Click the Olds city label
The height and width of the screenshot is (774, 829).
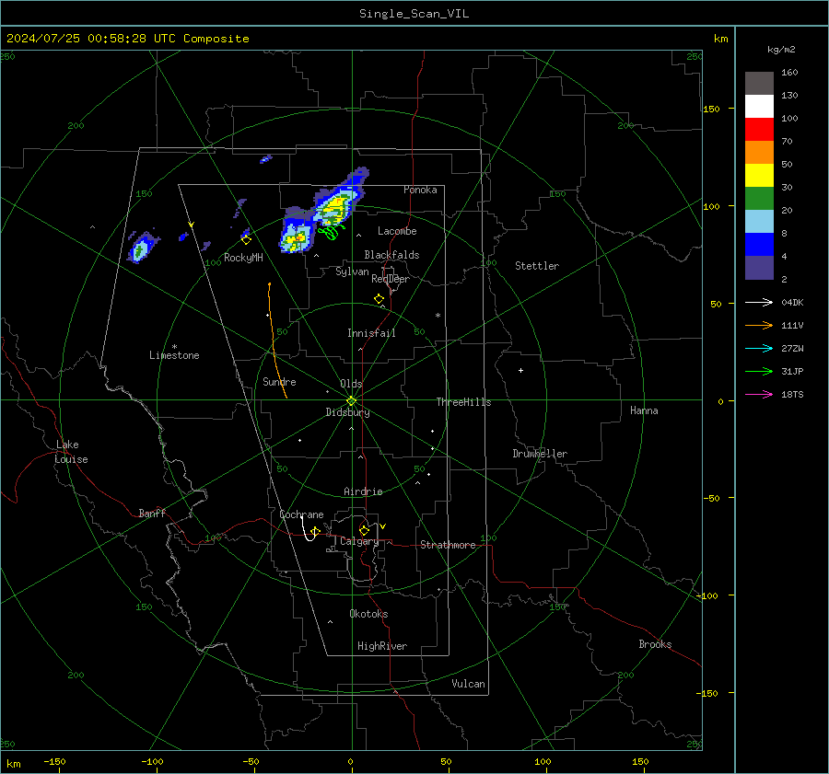[x=351, y=384]
